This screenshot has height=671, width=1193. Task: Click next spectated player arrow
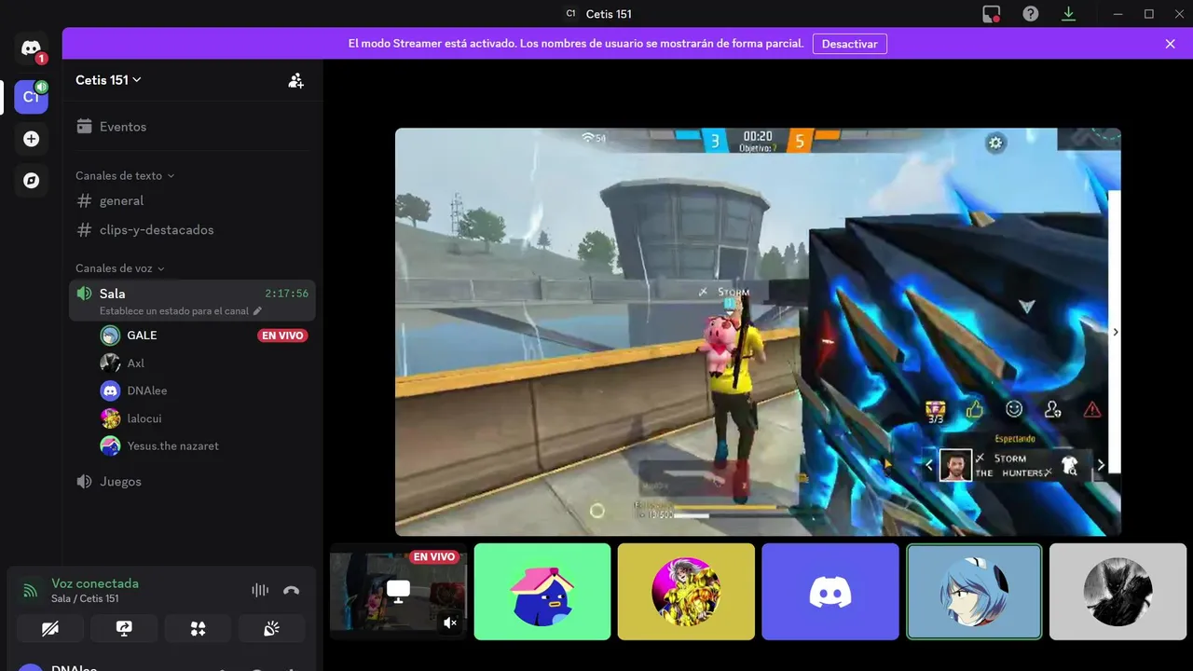click(x=1101, y=465)
